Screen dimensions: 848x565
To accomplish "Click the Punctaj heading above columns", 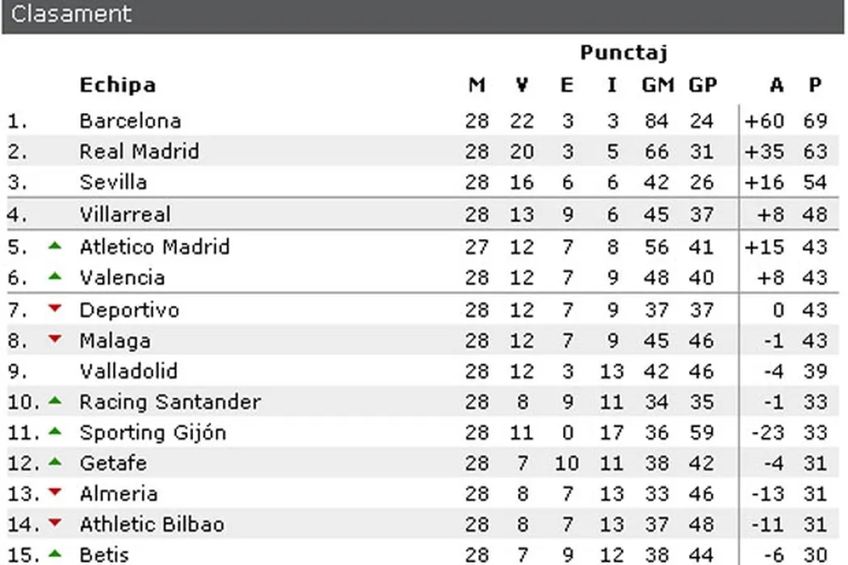I will 623,53.
